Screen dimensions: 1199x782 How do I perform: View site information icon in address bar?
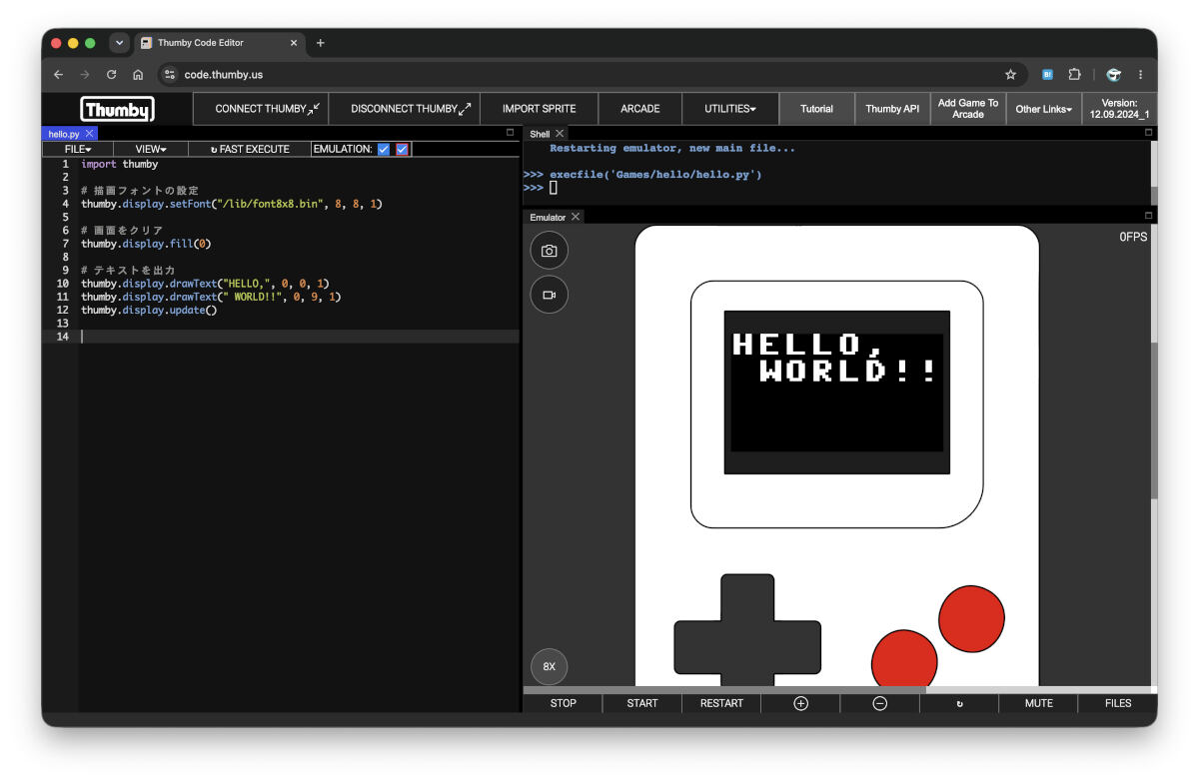[170, 74]
